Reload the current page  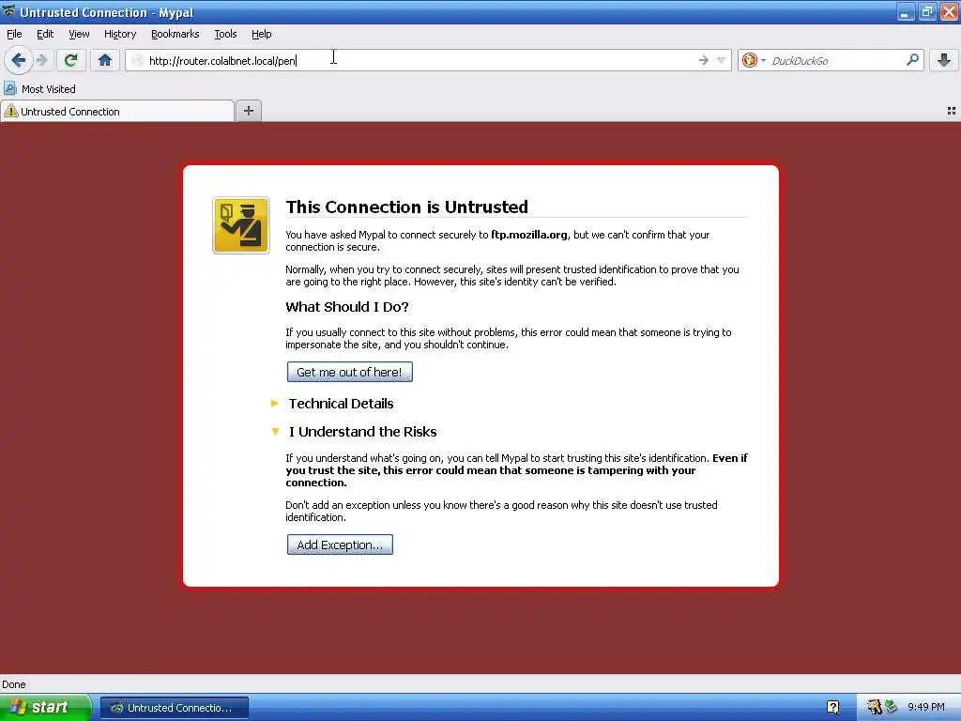click(70, 60)
